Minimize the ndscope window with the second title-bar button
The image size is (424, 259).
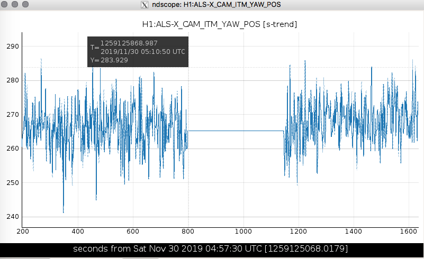(15, 4)
